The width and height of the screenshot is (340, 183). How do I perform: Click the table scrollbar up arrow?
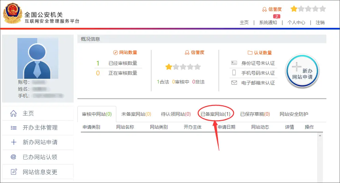point(320,135)
